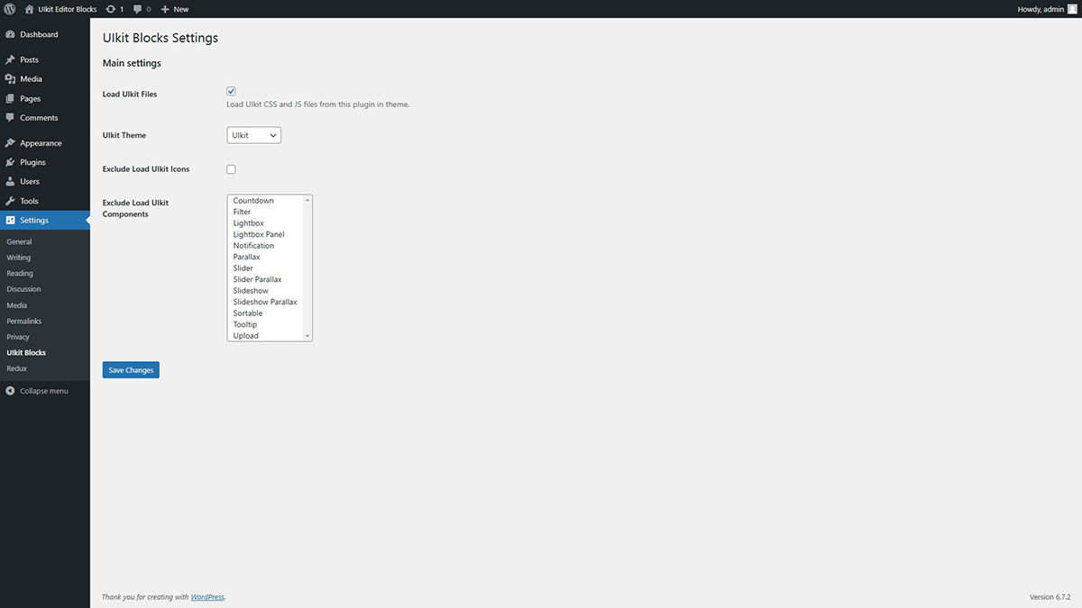Select the Settings menu item

(x=45, y=220)
